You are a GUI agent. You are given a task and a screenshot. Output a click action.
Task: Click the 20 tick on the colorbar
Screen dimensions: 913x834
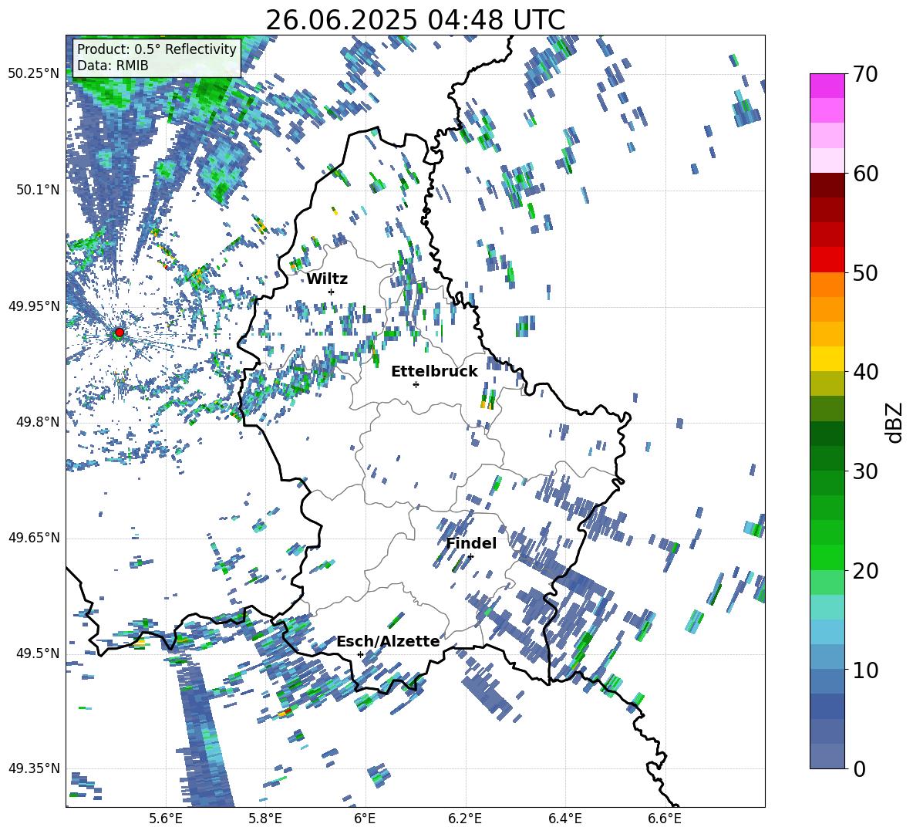pos(864,571)
